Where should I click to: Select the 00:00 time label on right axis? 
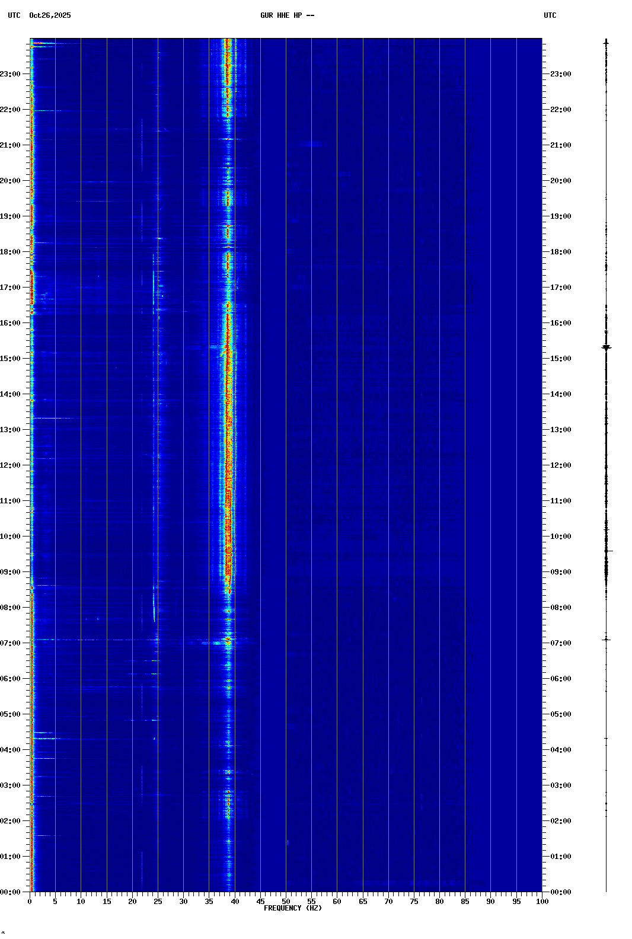(x=560, y=892)
